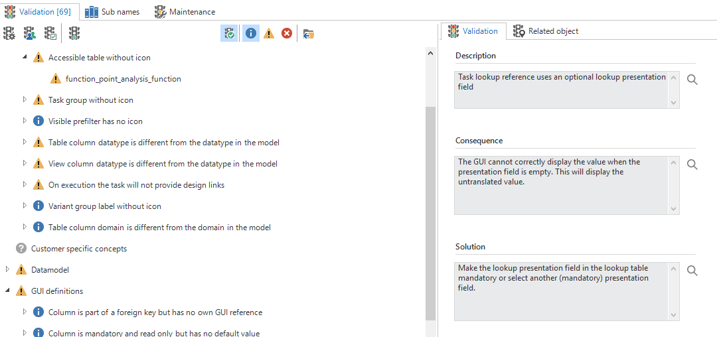
Task: Open the magnifier next to the Solution field
Action: point(692,271)
